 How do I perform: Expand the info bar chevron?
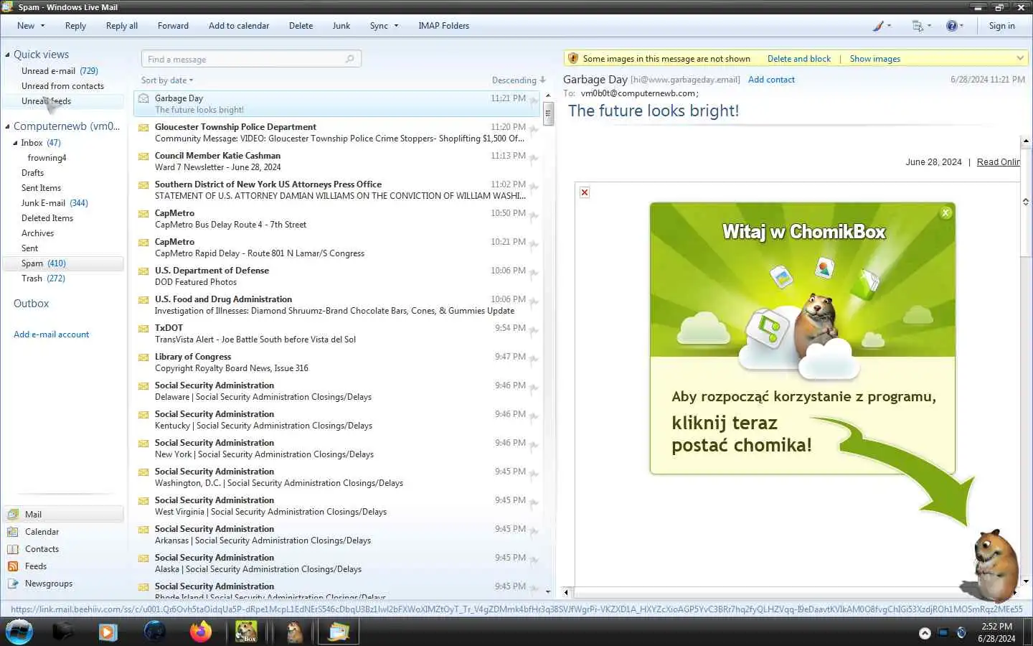tap(1020, 58)
